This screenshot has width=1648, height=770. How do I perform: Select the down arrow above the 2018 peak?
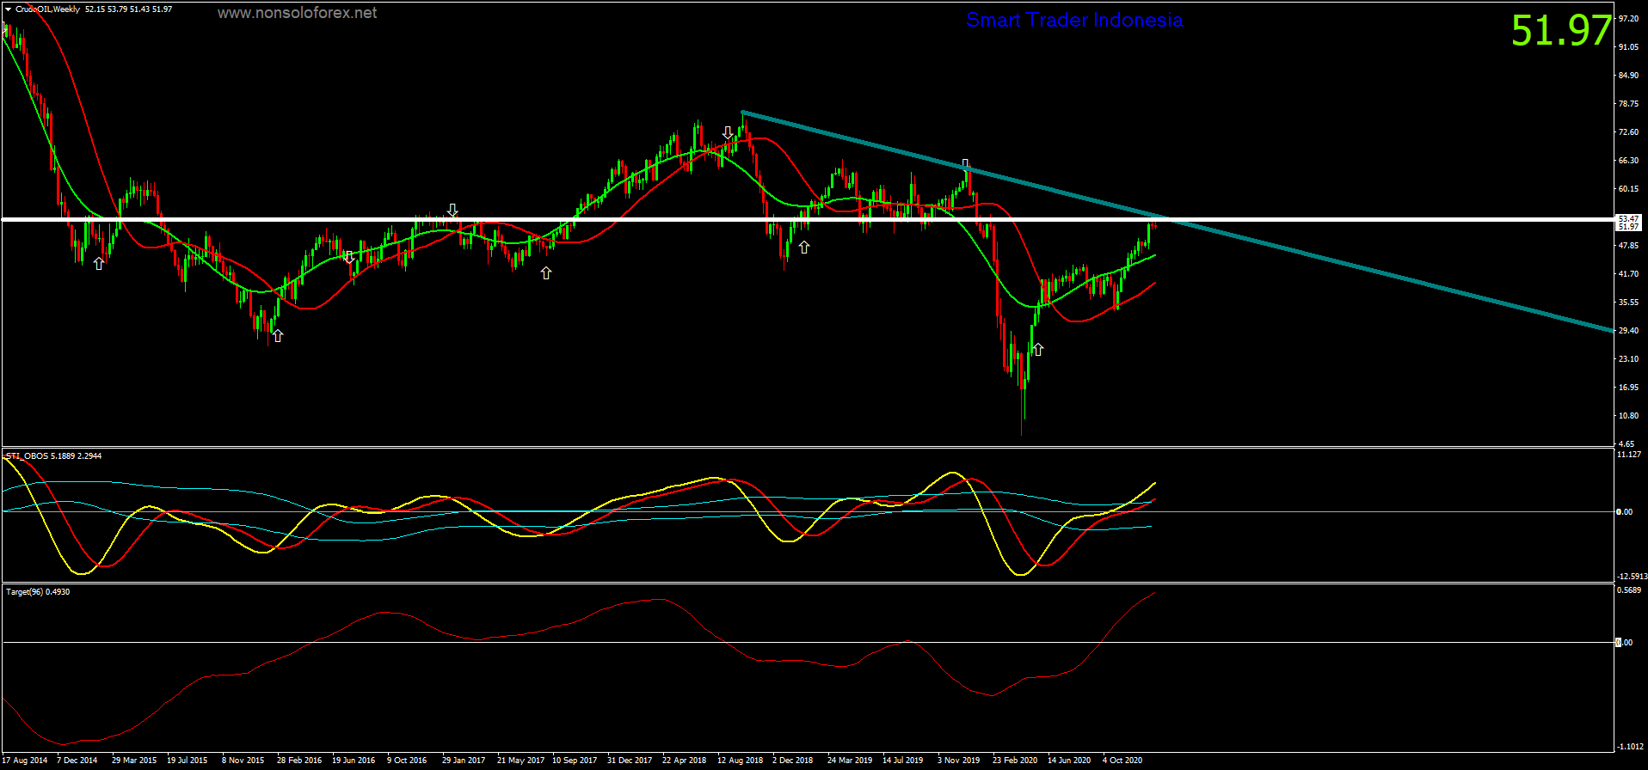(728, 133)
